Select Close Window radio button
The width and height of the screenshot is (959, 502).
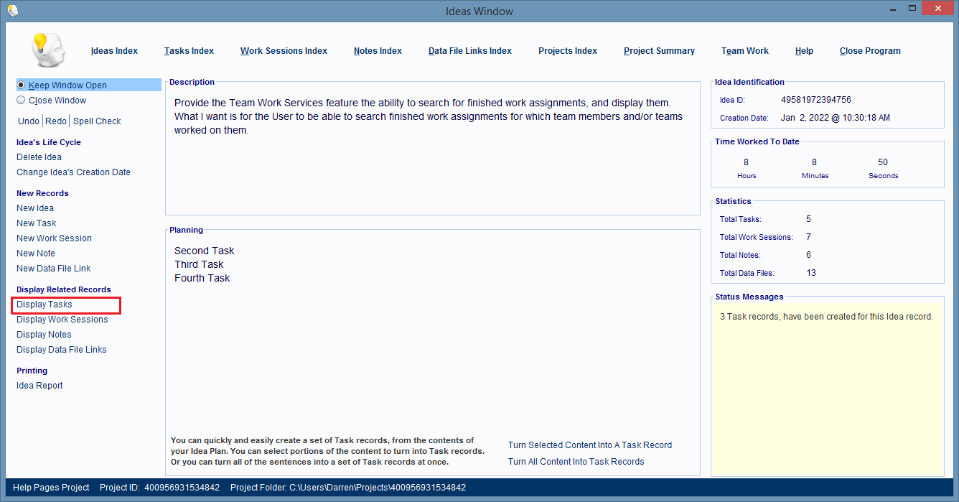coord(21,101)
